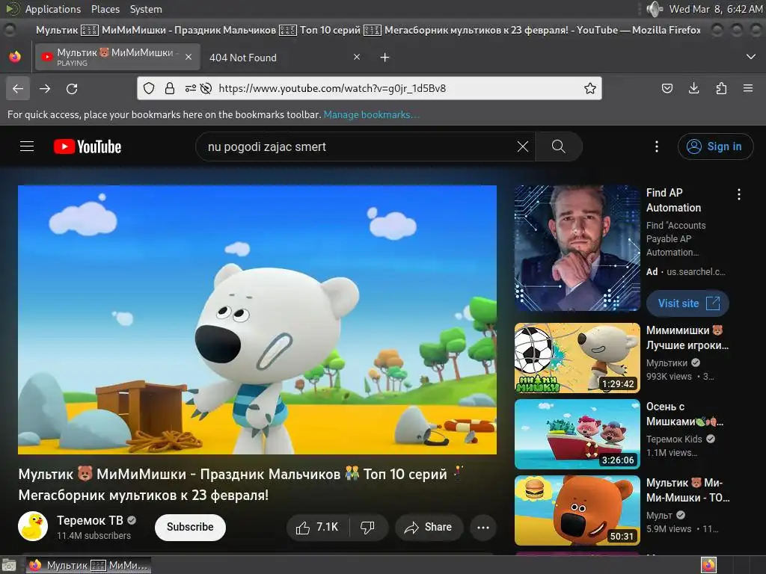This screenshot has width=766, height=574.
Task: Open a new tab with the plus button
Action: coord(385,58)
